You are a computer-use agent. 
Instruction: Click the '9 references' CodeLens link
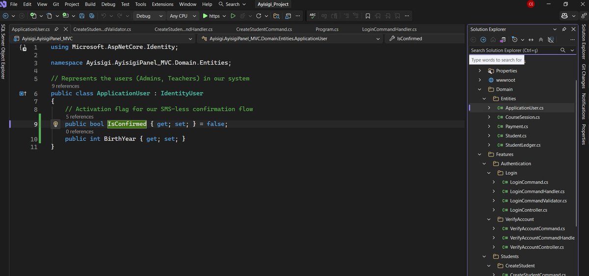65,86
